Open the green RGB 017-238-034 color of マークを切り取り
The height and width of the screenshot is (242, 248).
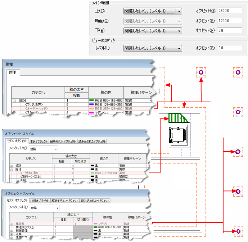coord(104,173)
